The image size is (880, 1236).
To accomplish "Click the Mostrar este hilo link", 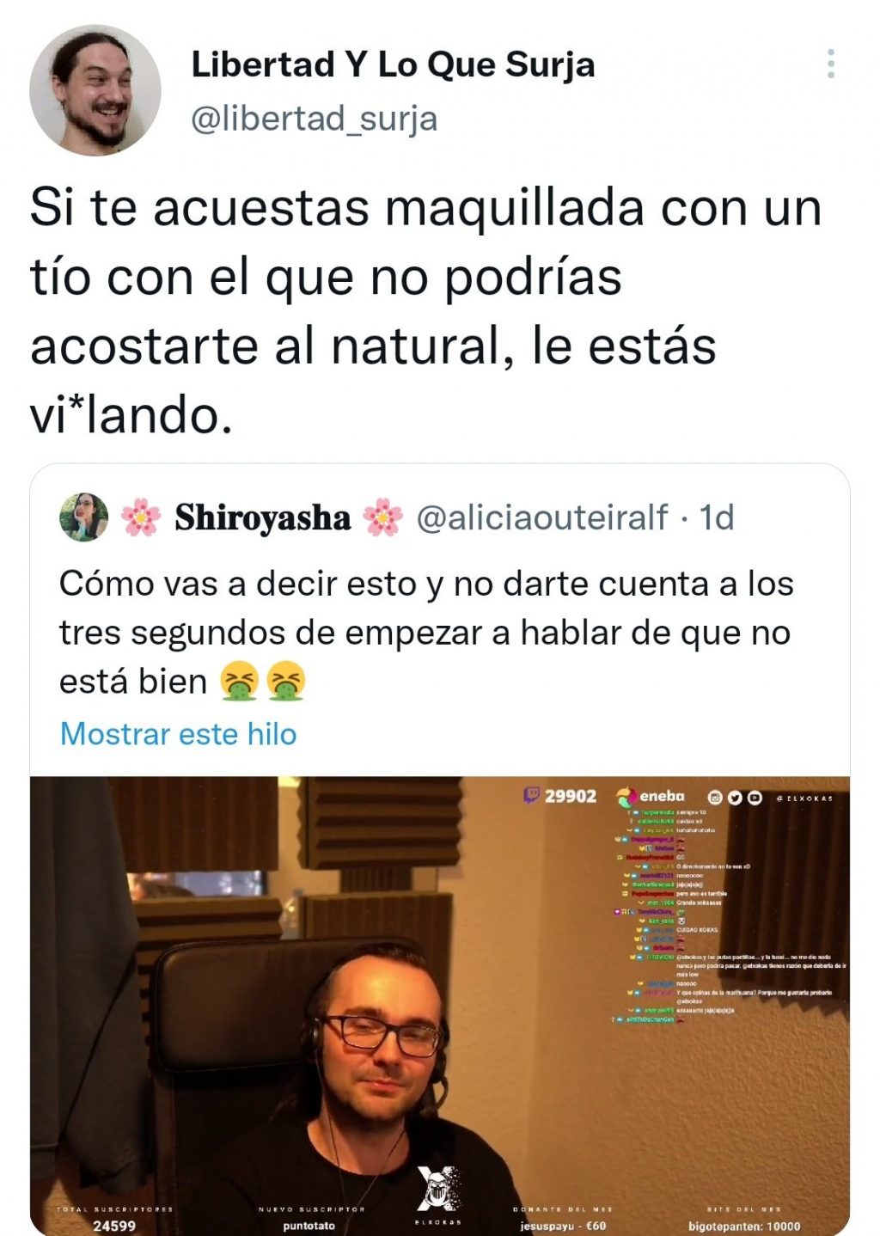I will [x=178, y=734].
